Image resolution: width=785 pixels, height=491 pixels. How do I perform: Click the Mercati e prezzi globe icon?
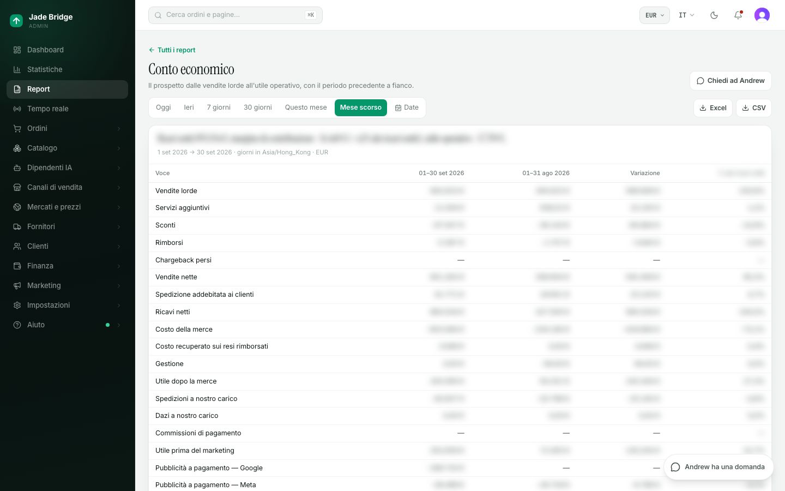pyautogui.click(x=17, y=207)
